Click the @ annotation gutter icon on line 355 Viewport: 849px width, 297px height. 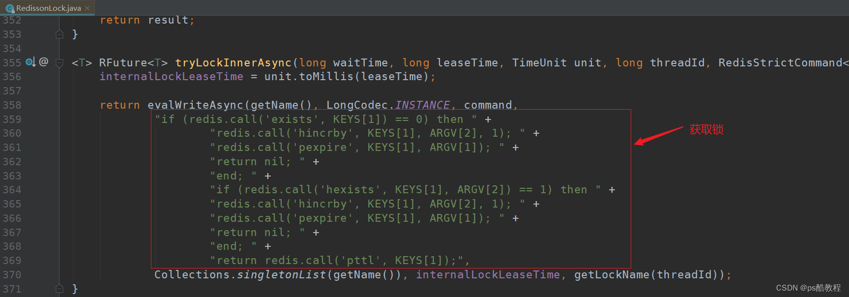tap(44, 62)
